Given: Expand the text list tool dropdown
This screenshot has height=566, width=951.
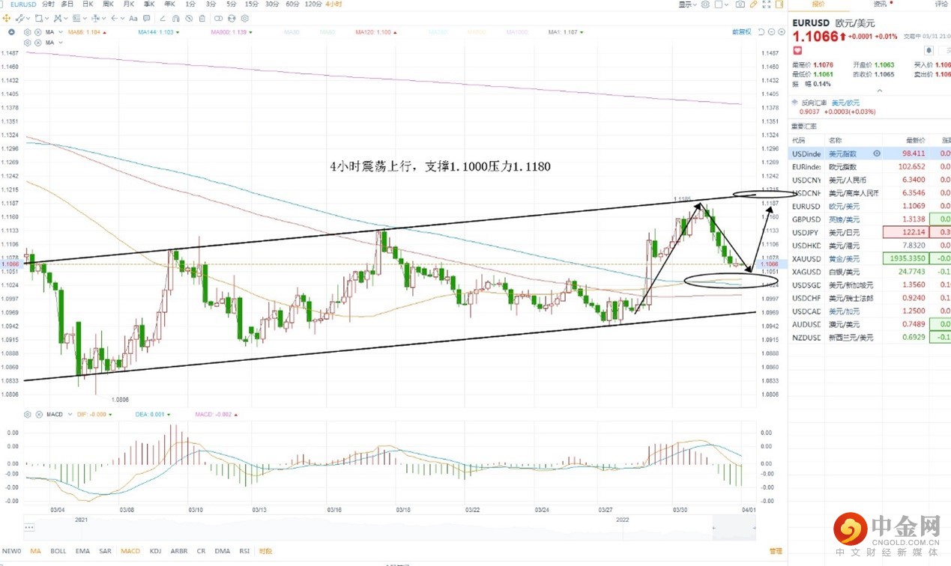Looking at the screenshot, I should (x=85, y=18).
